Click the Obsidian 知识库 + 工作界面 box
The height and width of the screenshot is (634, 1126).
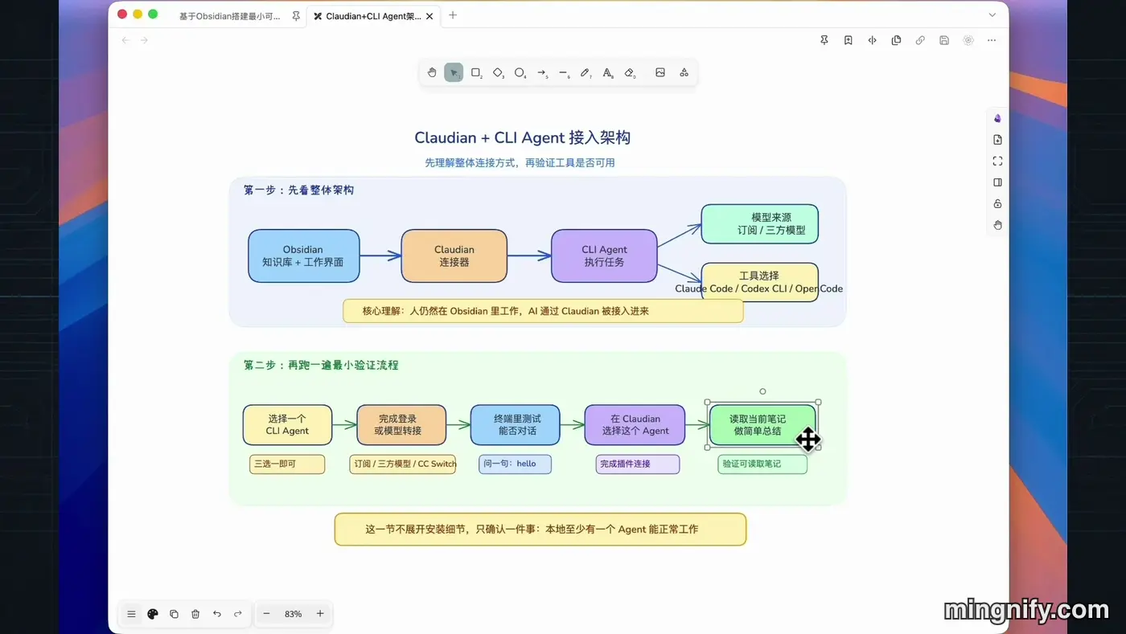tap(303, 256)
